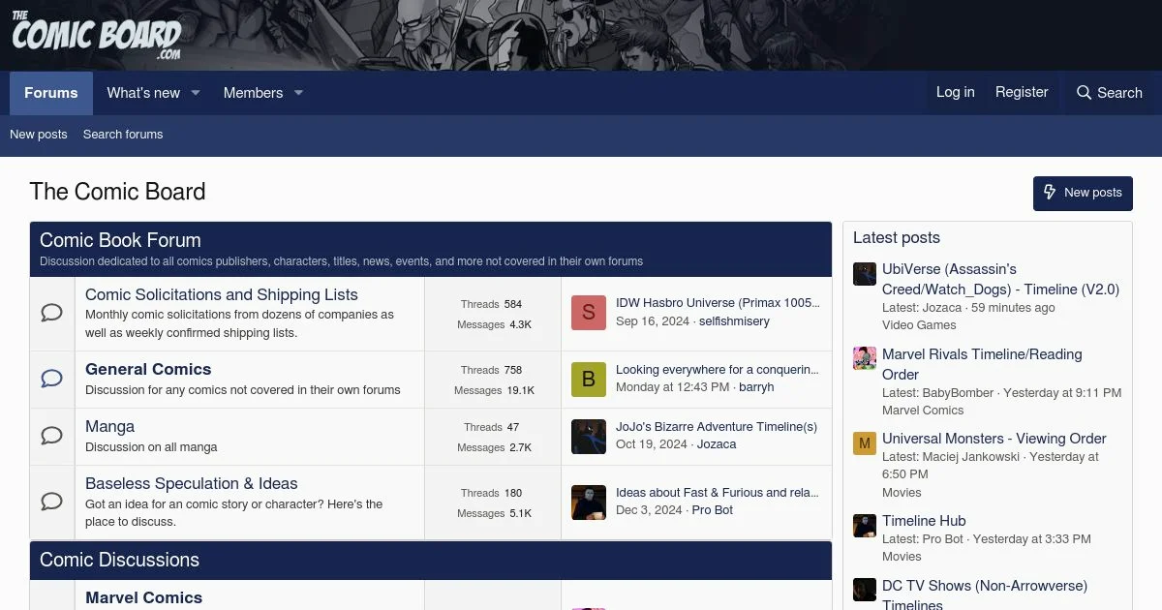1162x610 pixels.
Task: Click the Manga forum speech bubble icon
Action: coord(52,436)
